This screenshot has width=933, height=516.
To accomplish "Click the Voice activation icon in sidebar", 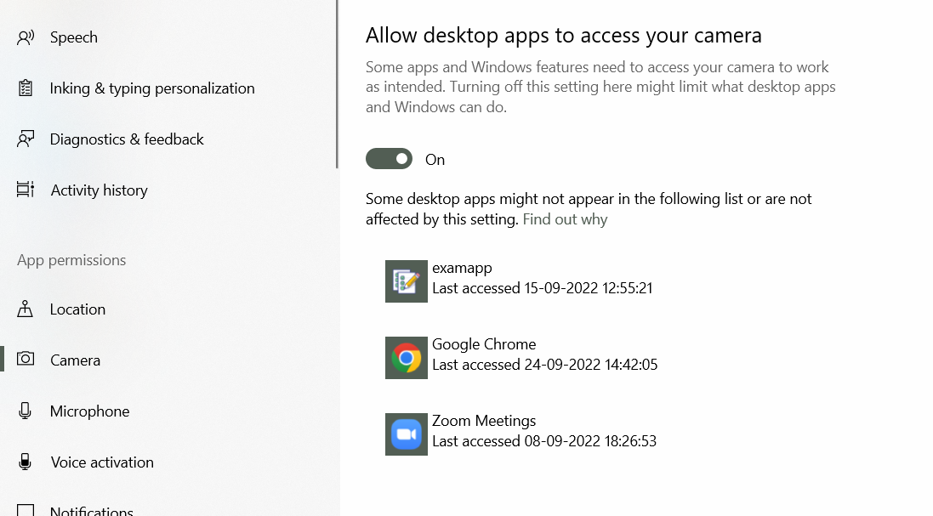I will click(x=26, y=462).
